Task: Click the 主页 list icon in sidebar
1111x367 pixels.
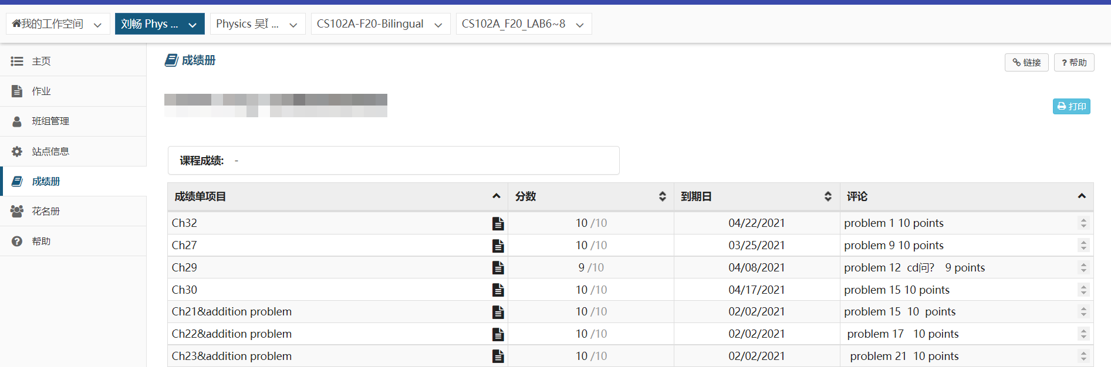Action: [x=17, y=62]
